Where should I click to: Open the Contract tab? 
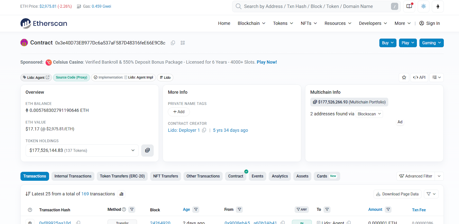pyautogui.click(x=236, y=176)
